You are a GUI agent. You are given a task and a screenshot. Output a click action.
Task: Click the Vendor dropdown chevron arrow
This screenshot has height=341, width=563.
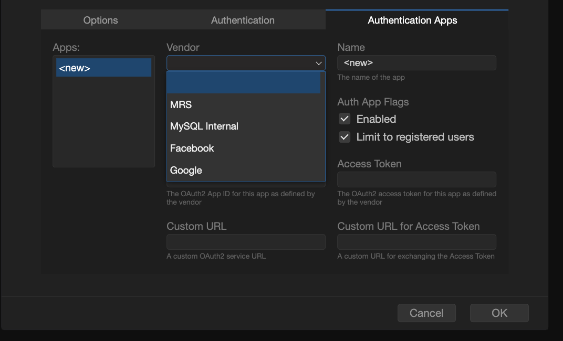pos(318,63)
